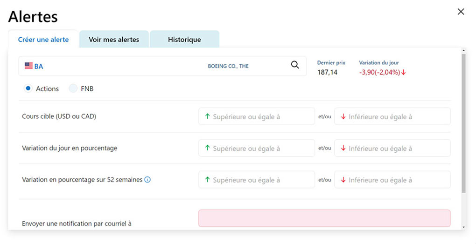Click the scrollbar down arrow

tap(463, 227)
